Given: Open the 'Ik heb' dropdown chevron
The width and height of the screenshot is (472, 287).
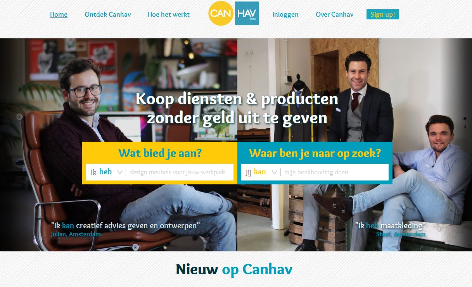Looking at the screenshot, I should [x=119, y=172].
